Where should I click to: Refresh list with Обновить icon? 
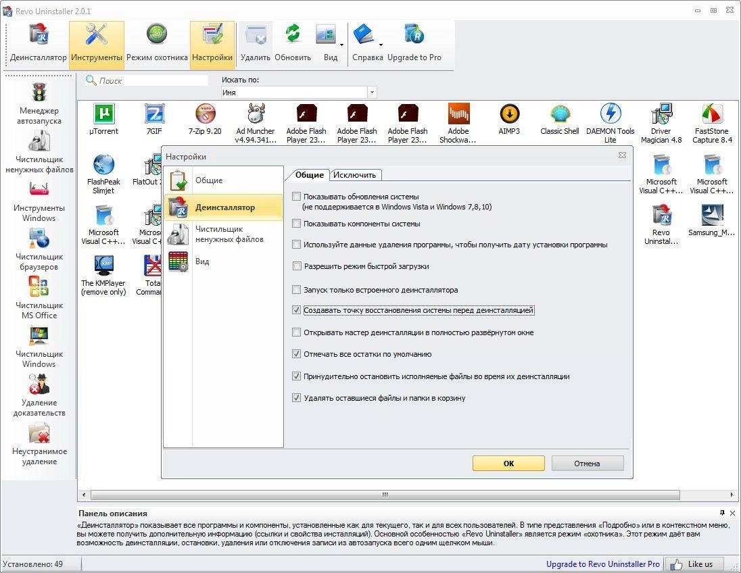pos(293,45)
